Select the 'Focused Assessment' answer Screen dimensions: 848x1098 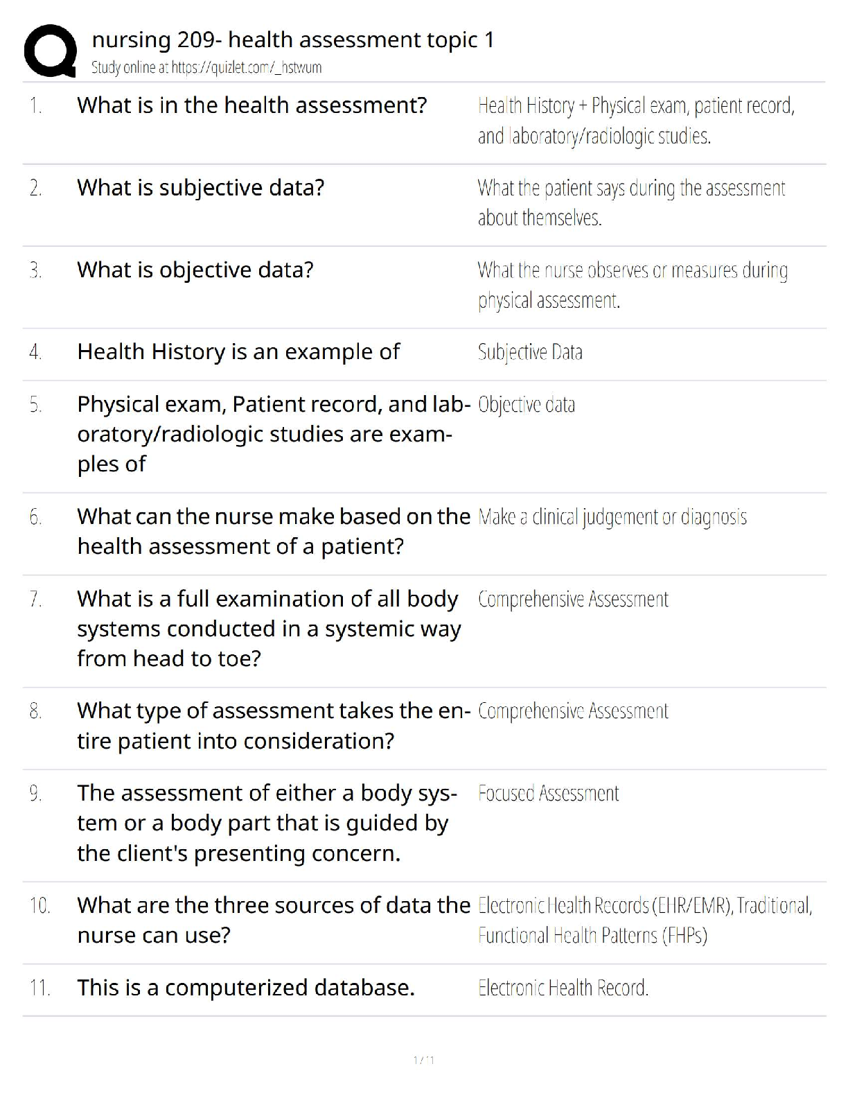pos(548,794)
